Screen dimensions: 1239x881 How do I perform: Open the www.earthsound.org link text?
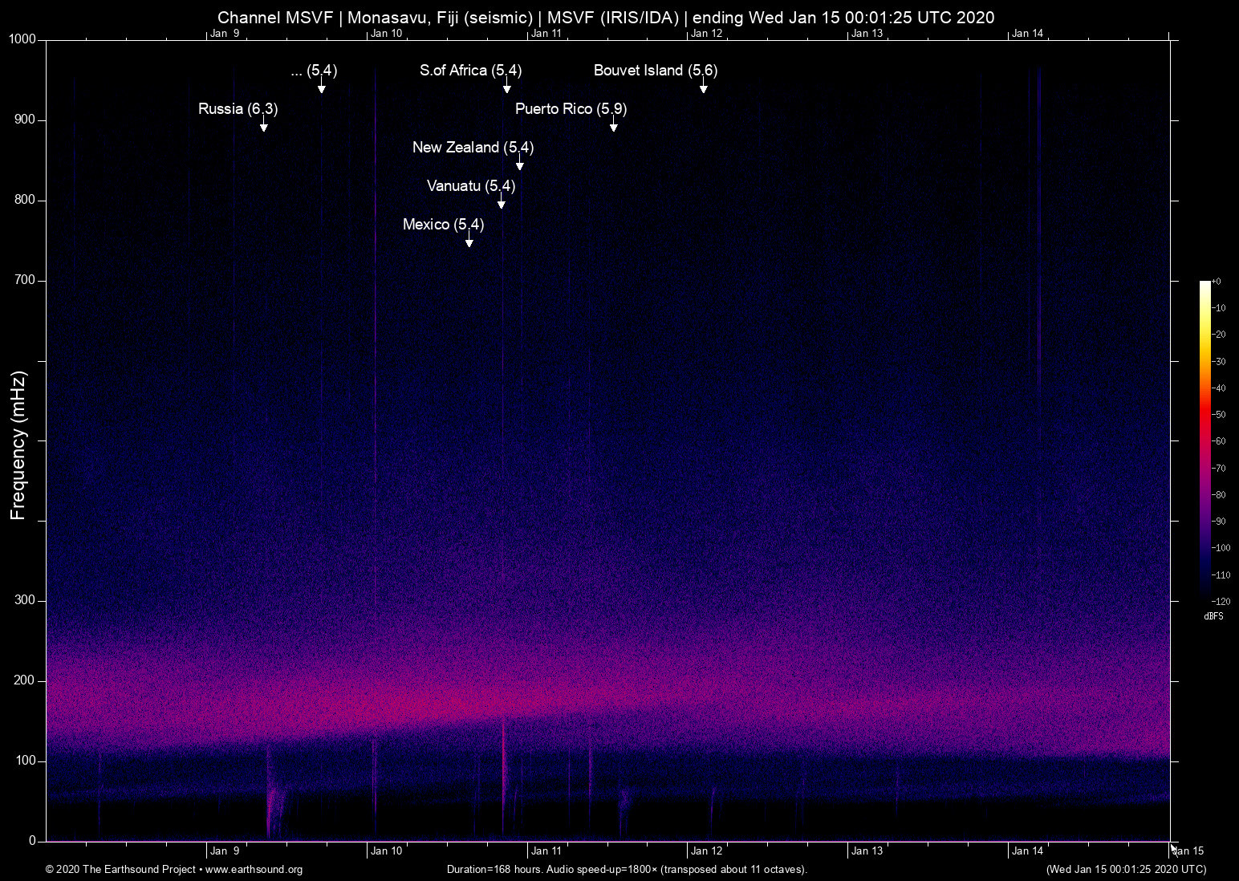point(254,870)
